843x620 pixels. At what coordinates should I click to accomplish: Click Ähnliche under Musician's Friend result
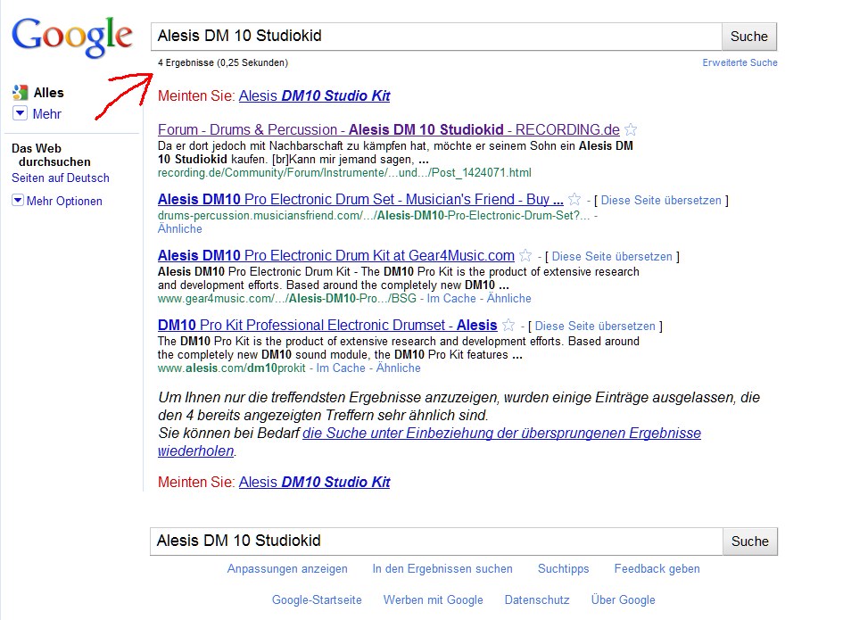click(180, 229)
